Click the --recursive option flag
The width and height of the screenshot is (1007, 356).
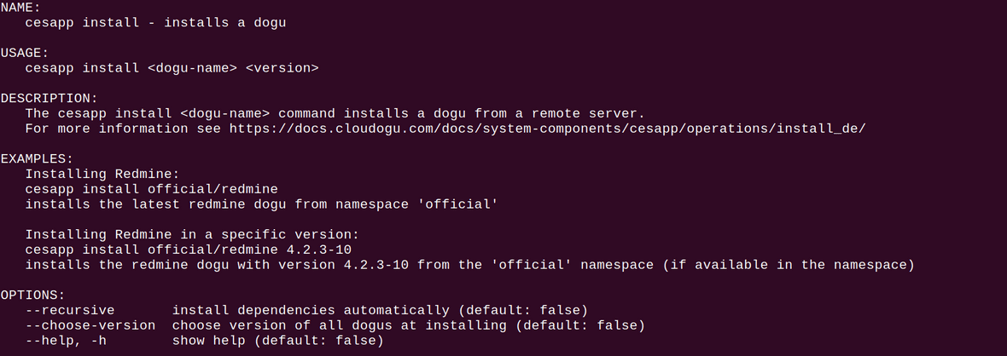(70, 310)
